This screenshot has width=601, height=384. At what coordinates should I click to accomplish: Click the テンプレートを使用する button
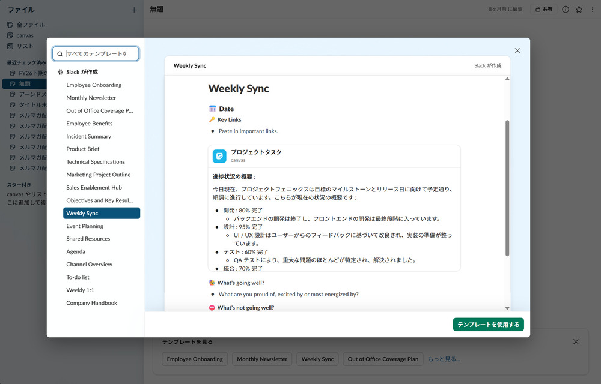pyautogui.click(x=488, y=324)
